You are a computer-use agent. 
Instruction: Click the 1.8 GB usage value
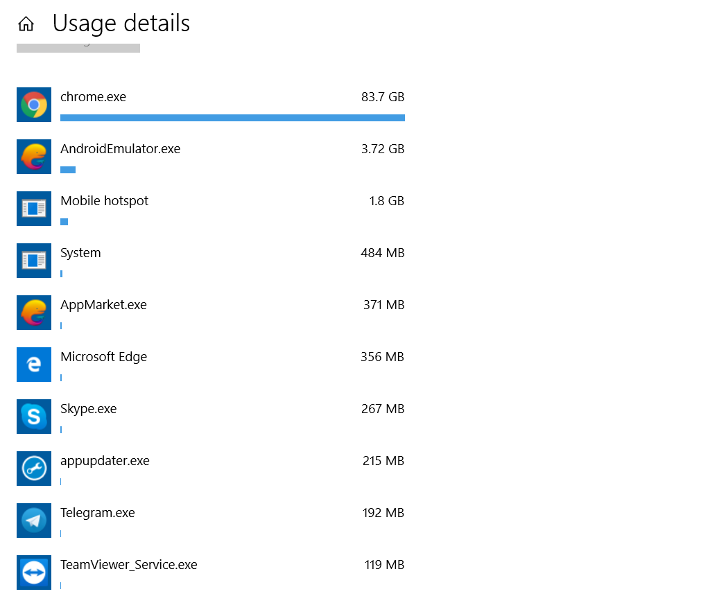[387, 201]
